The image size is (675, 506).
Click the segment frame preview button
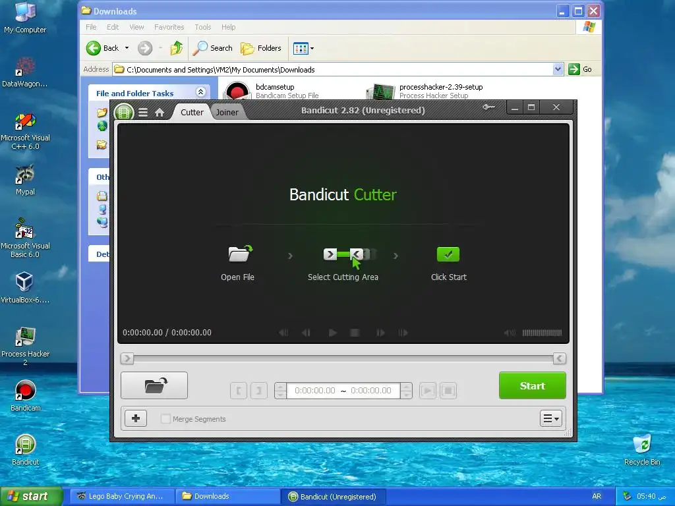(448, 391)
